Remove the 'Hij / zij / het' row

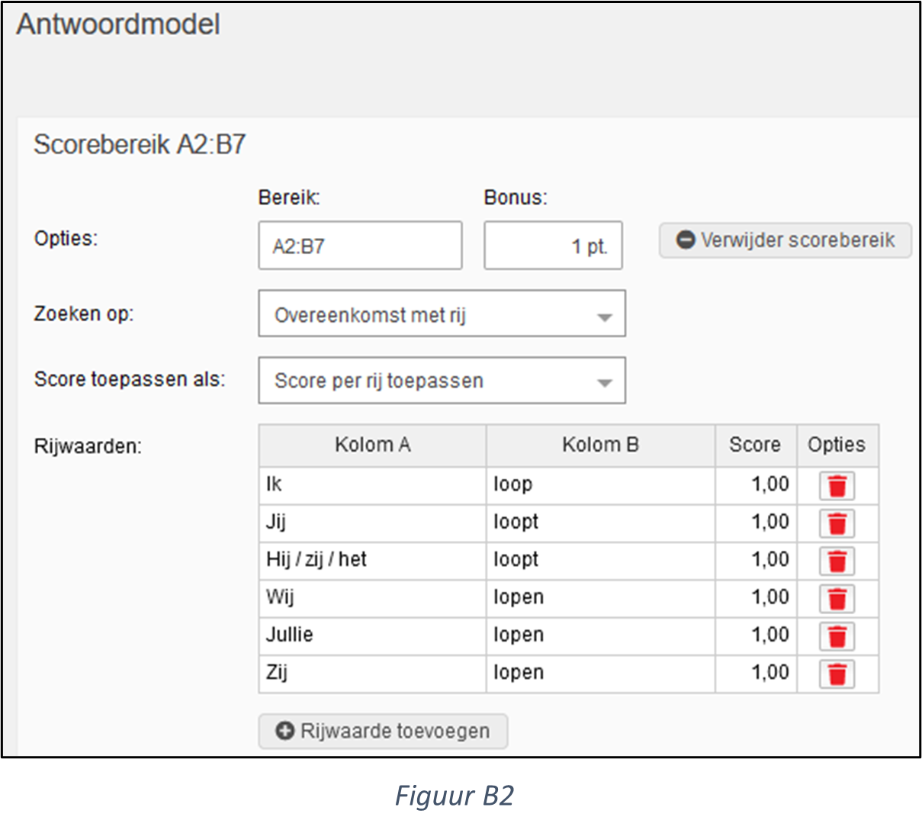837,561
